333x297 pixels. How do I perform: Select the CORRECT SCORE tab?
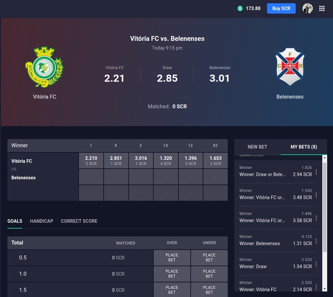pyautogui.click(x=79, y=221)
